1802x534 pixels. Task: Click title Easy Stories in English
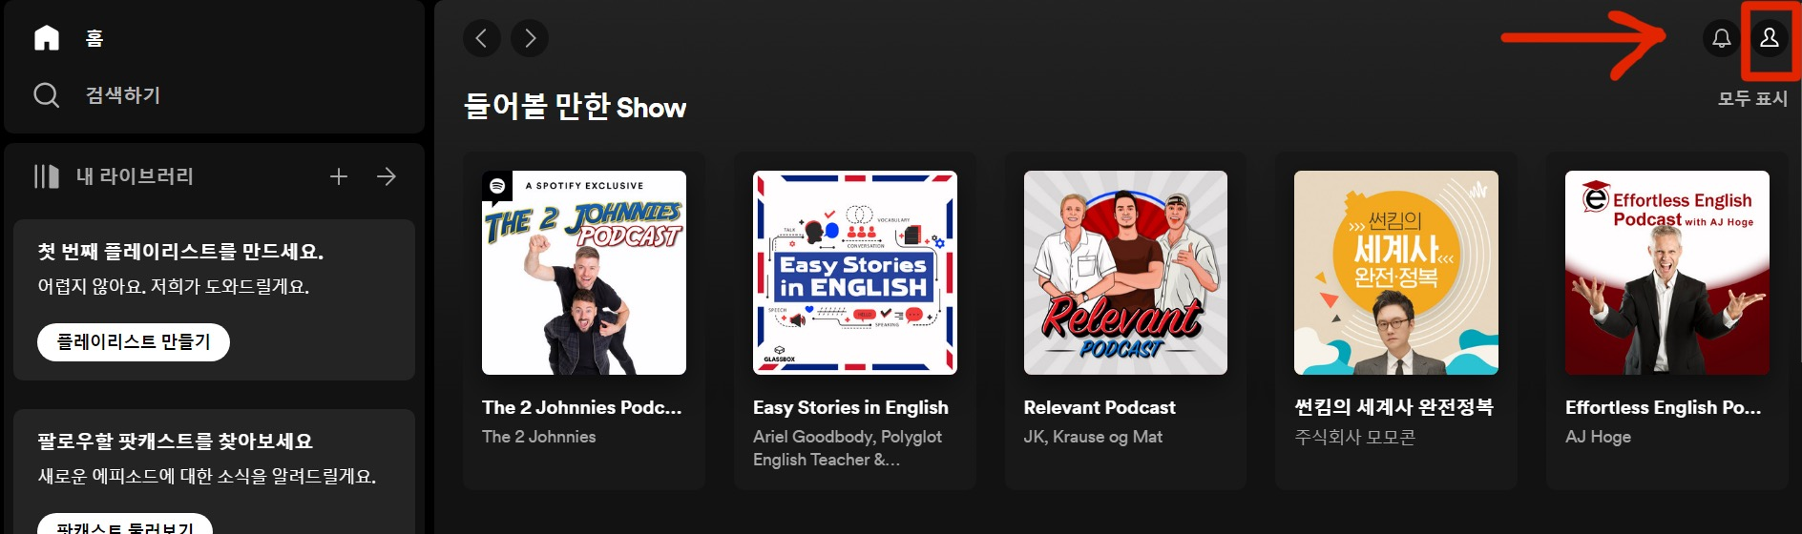point(850,407)
